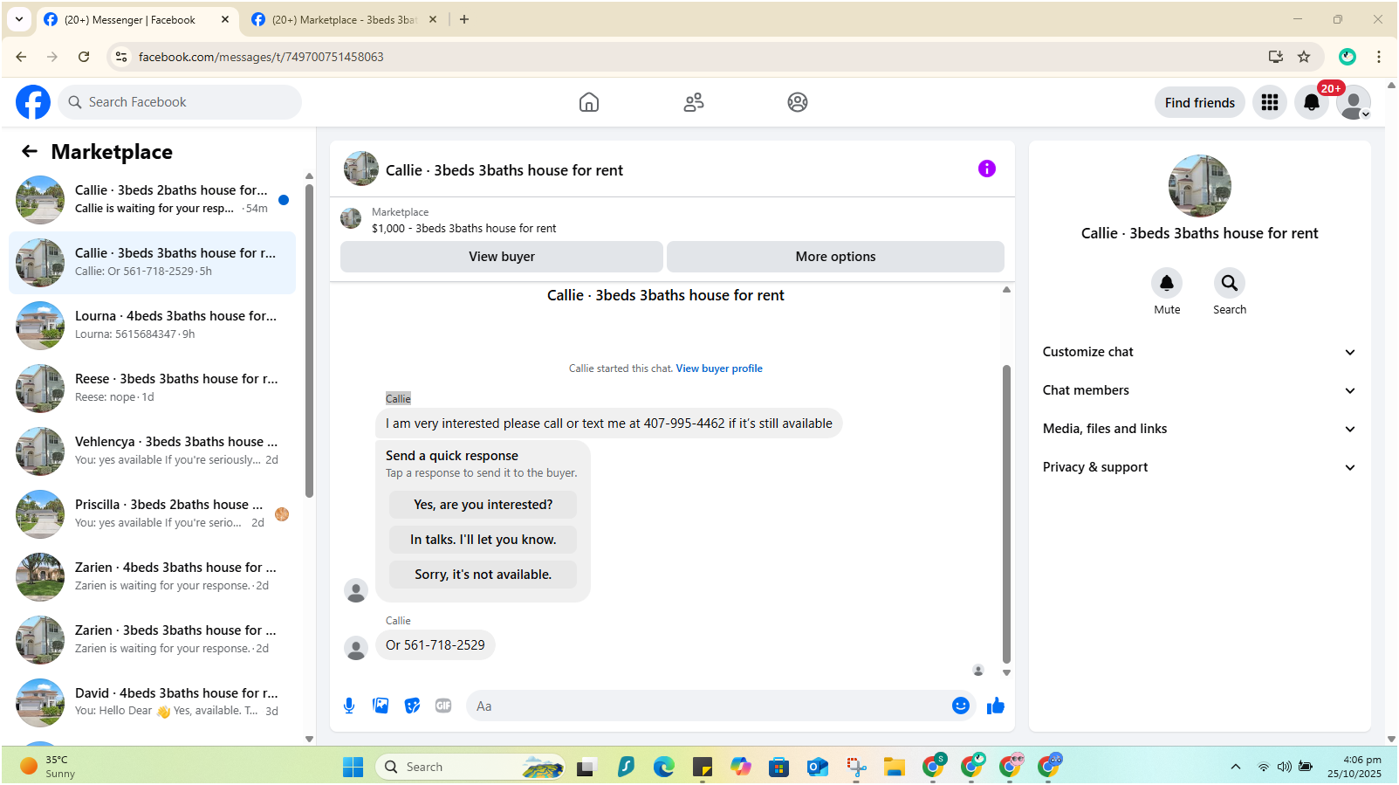Open the emoji picker in message box
Viewport: 1399px width, 785px height.
[x=961, y=706]
